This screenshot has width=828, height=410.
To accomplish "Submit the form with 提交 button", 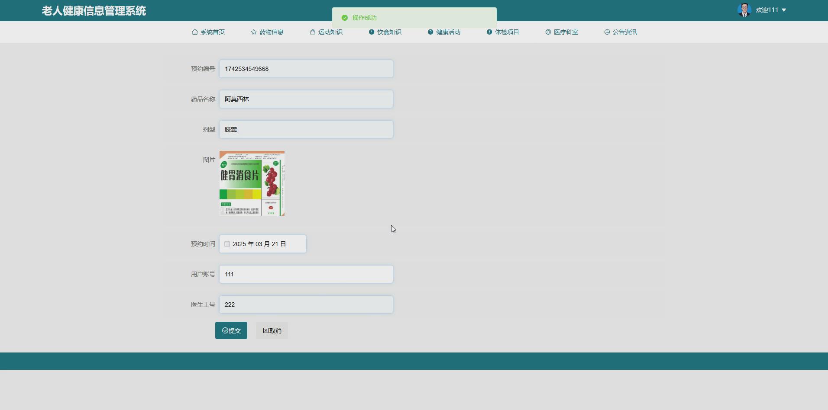I will (231, 330).
